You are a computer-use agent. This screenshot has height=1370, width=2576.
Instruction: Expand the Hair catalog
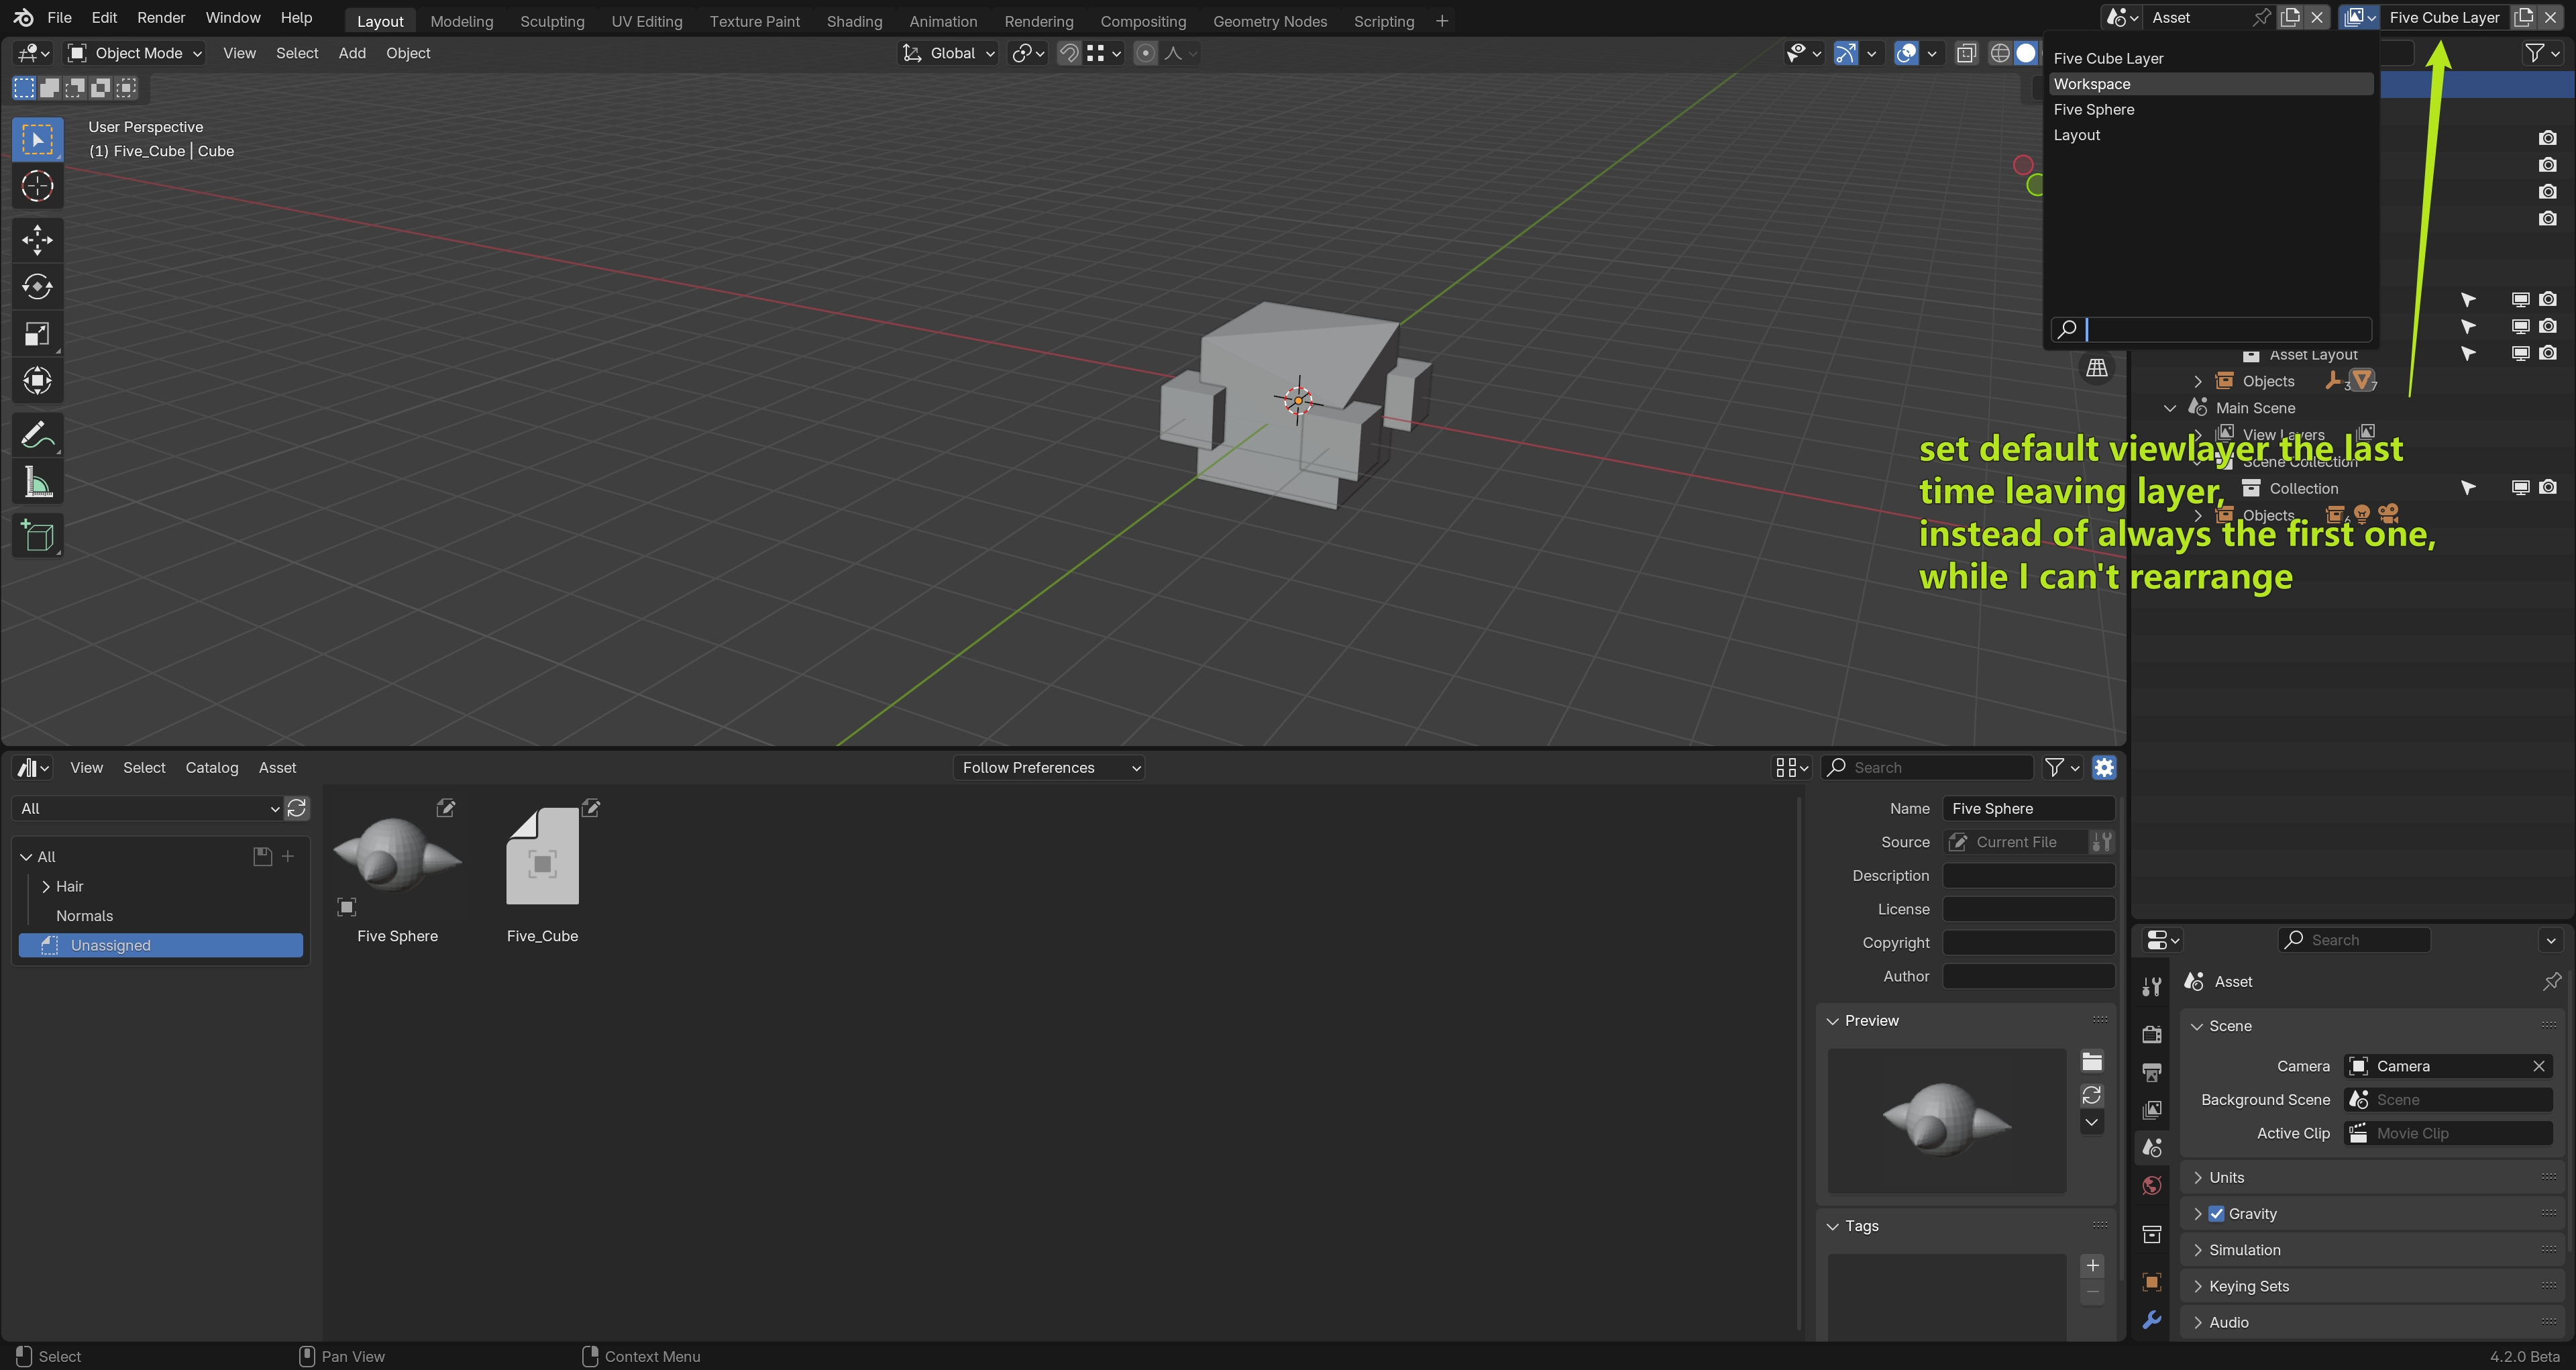(46, 886)
